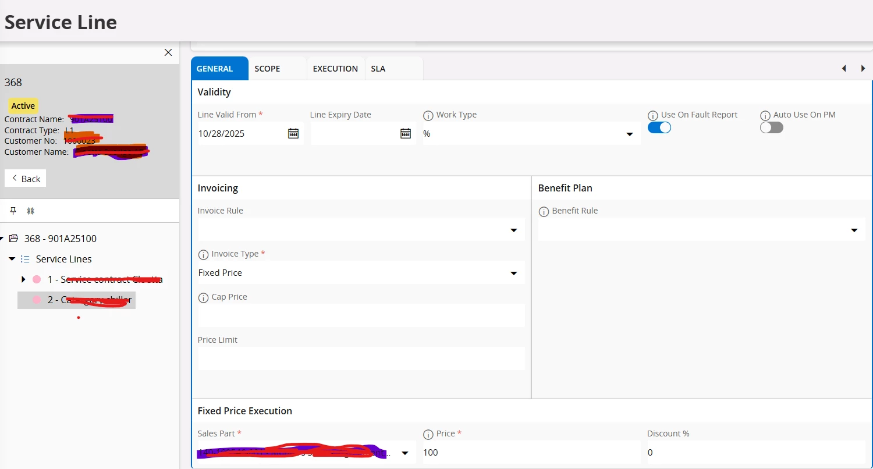Click the pink status dot of line 2

tap(37, 300)
